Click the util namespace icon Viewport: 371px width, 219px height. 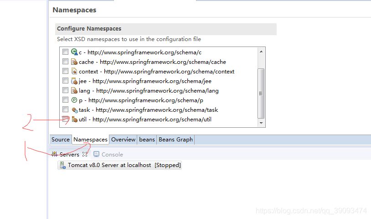[75, 120]
